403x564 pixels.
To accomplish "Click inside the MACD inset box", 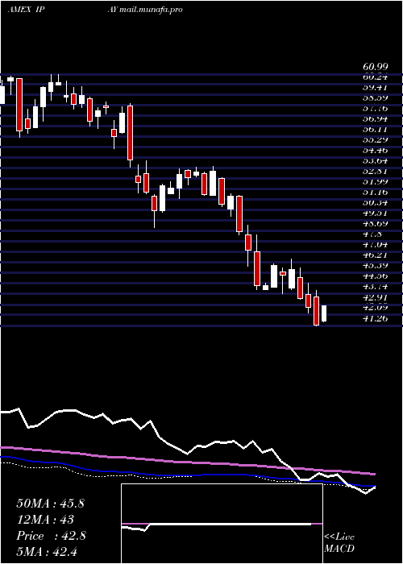I will pyautogui.click(x=222, y=524).
